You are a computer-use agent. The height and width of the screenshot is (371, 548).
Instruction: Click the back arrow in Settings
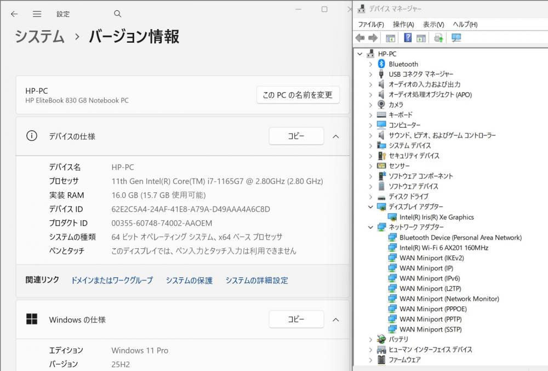(14, 14)
